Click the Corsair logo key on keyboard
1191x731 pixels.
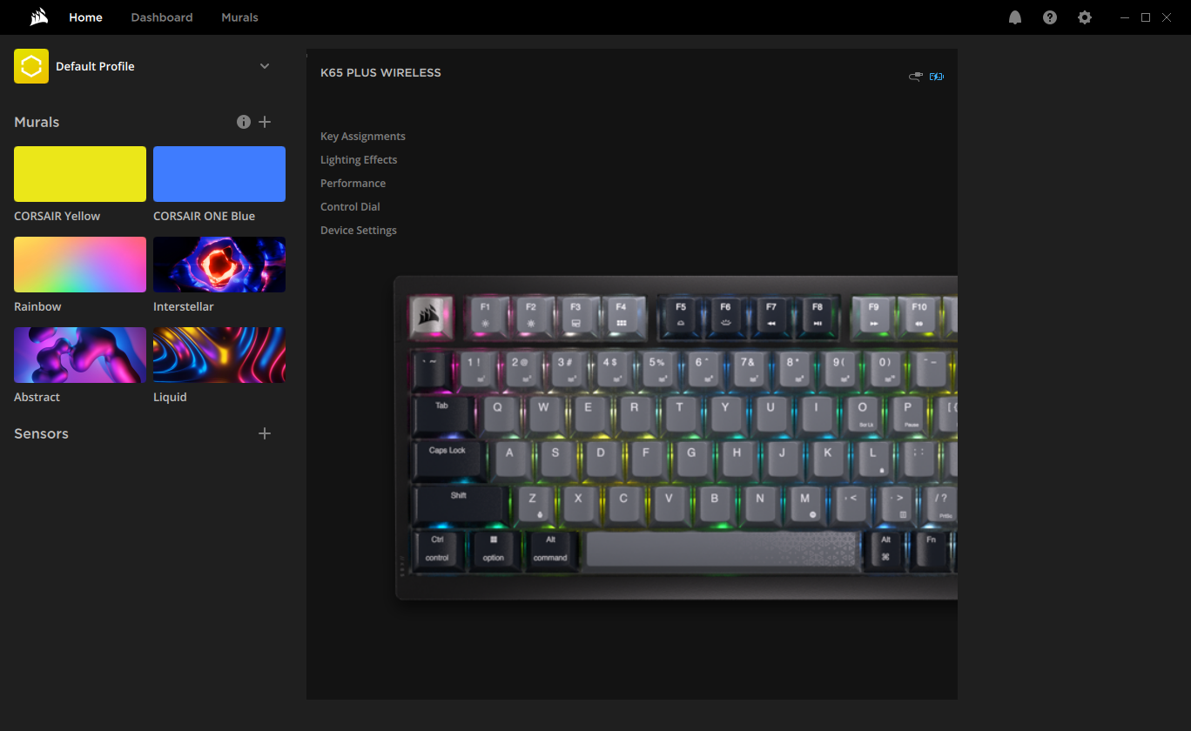coord(432,317)
